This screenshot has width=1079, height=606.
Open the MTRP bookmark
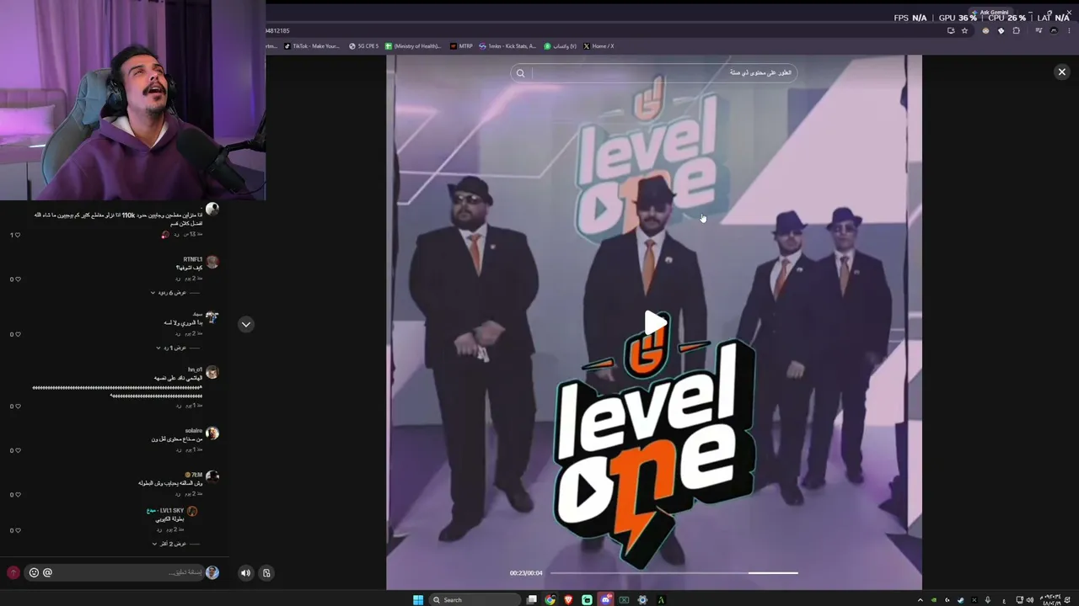pyautogui.click(x=462, y=46)
